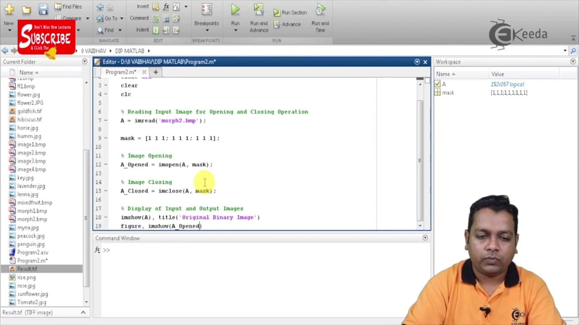
Task: Click the imread('morph2.bmp') code line
Action: pos(163,121)
